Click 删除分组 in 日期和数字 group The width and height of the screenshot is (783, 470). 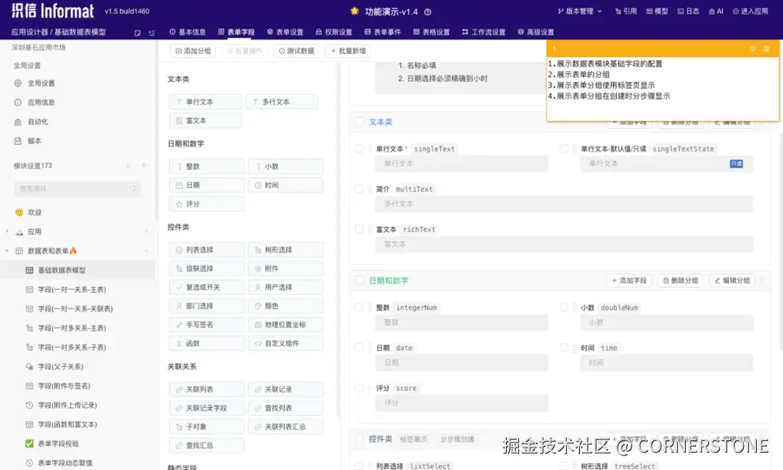[681, 280]
